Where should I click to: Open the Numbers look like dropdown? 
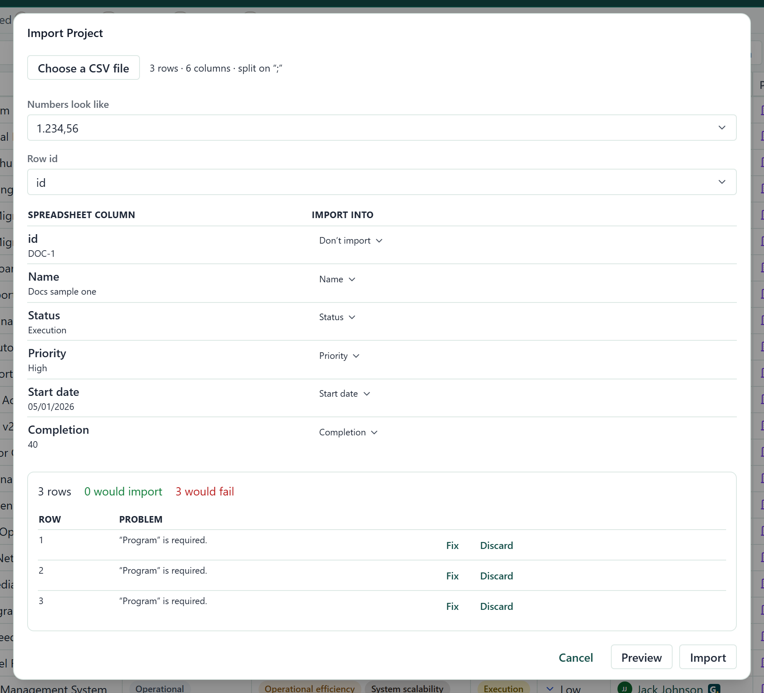[x=382, y=128]
